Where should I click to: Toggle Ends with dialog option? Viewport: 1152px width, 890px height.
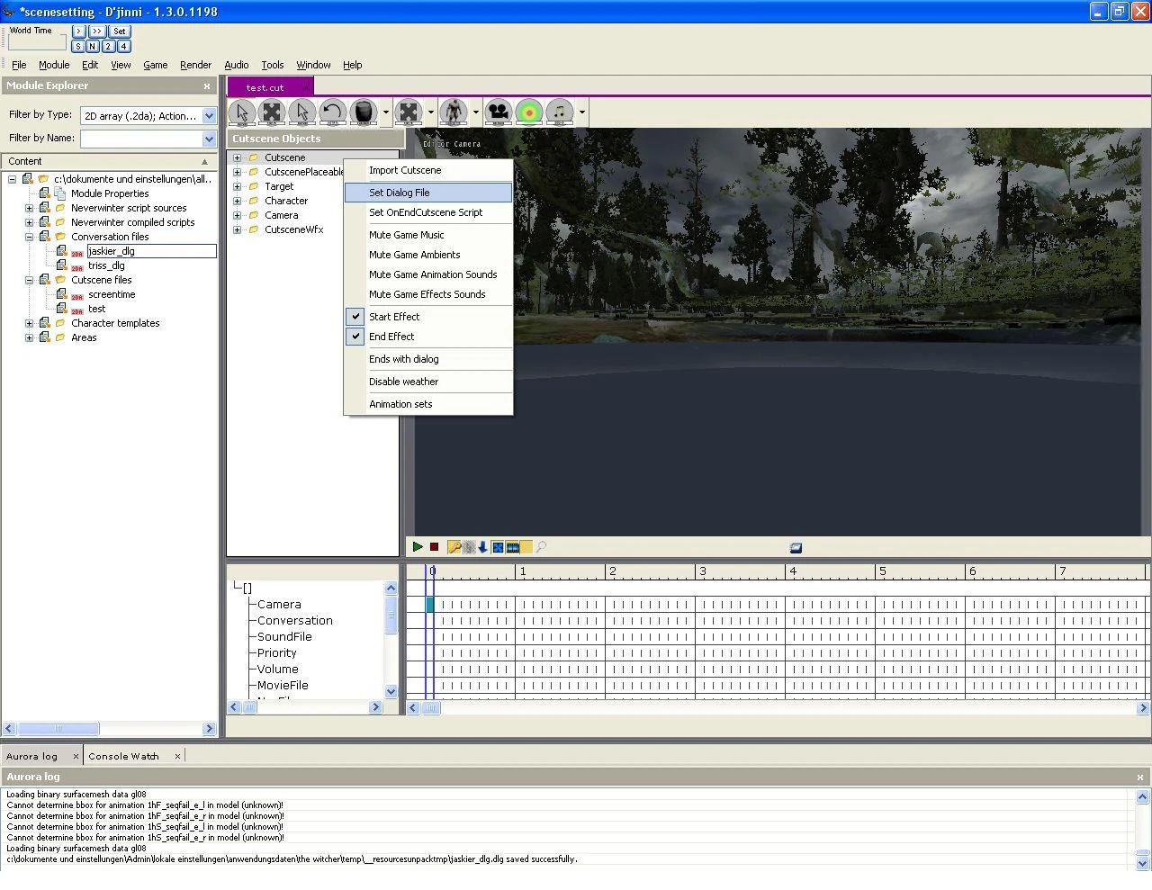[x=428, y=359]
